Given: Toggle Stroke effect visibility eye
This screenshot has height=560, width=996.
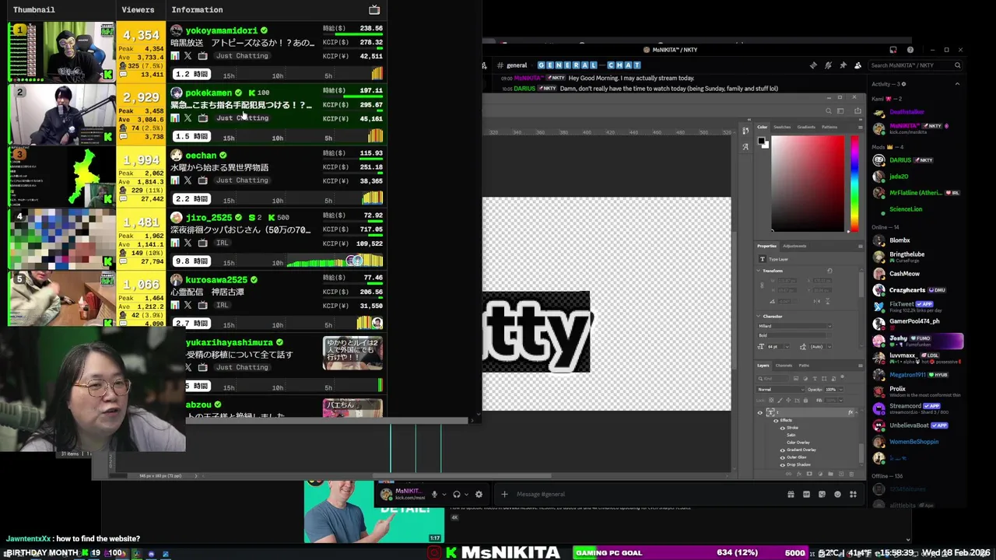Looking at the screenshot, I should [782, 428].
